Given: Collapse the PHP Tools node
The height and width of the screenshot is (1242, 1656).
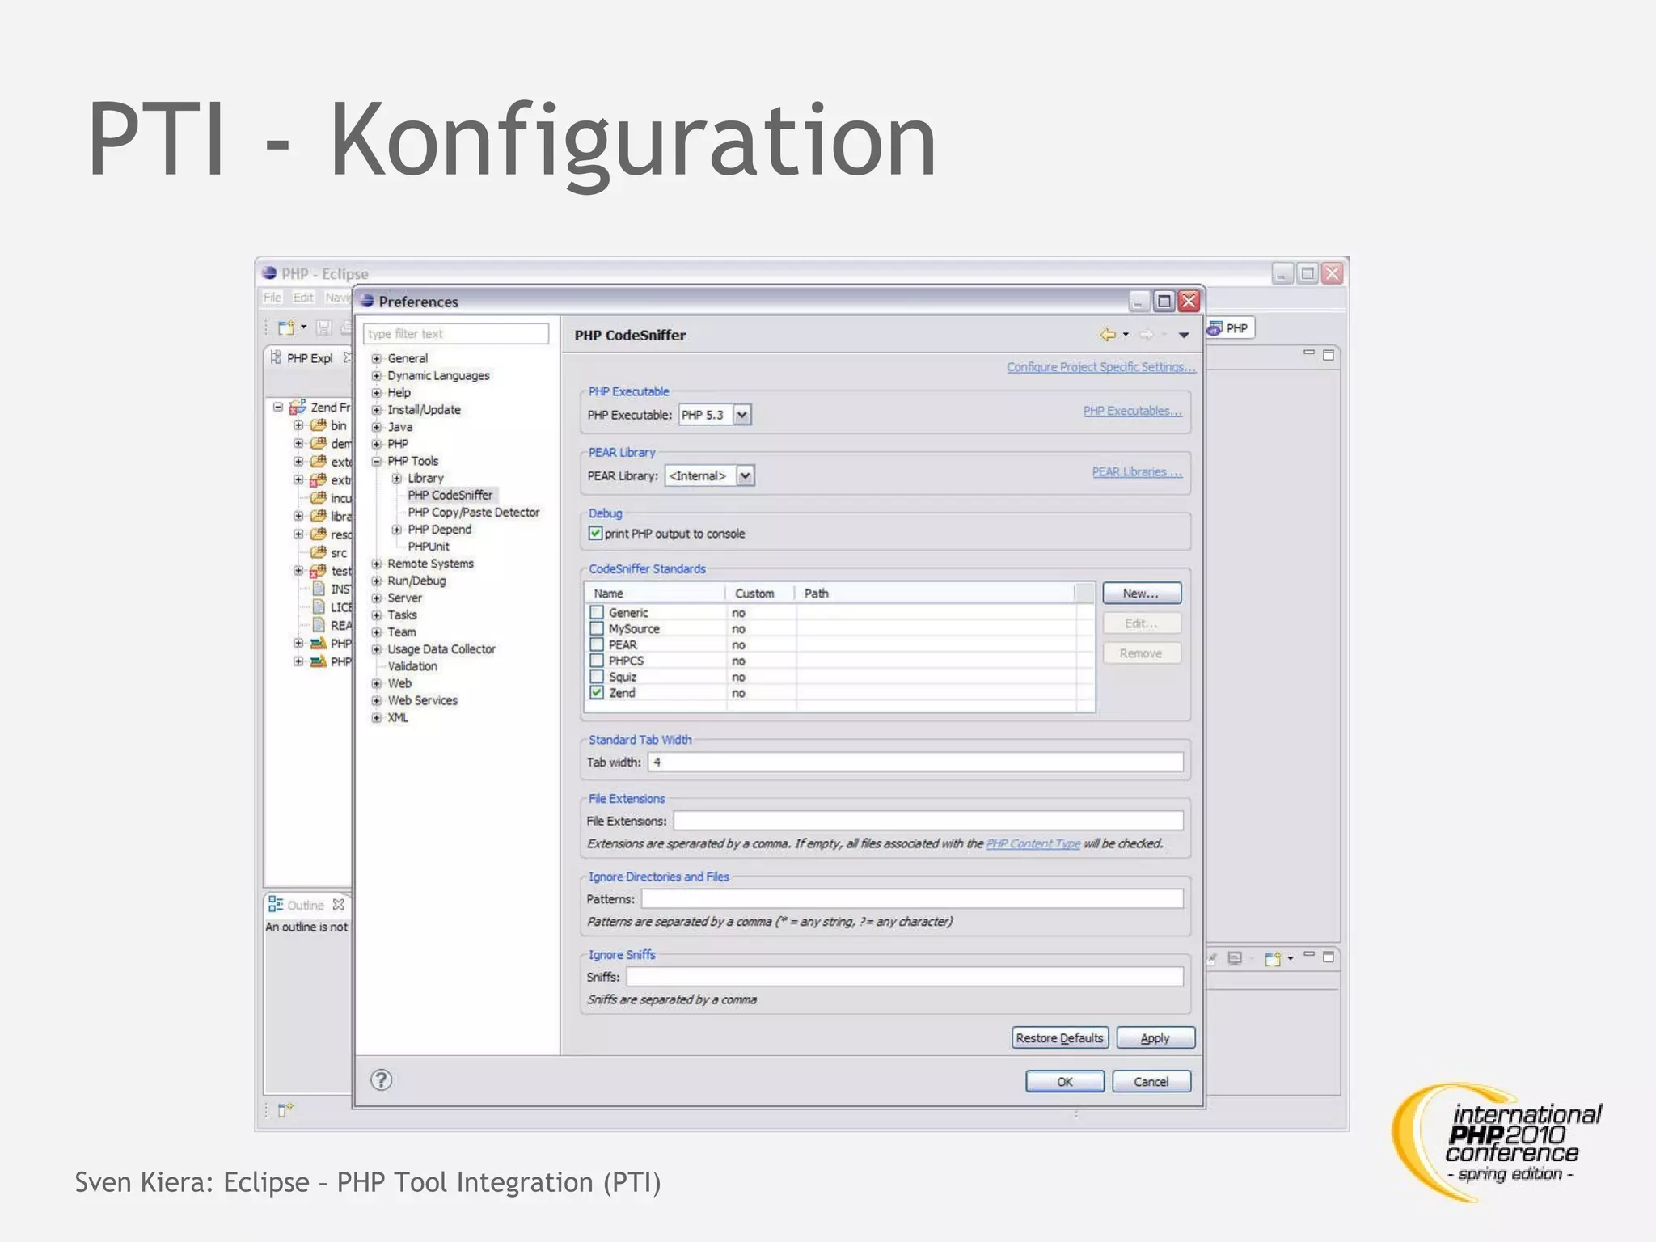Looking at the screenshot, I should coord(377,461).
